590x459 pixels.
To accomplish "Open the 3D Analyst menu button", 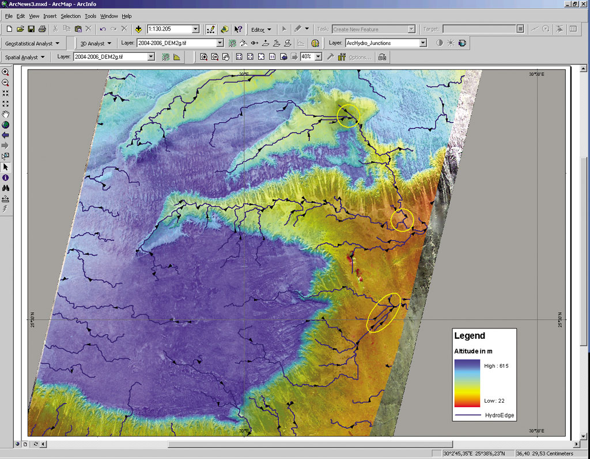I will tap(95, 43).
